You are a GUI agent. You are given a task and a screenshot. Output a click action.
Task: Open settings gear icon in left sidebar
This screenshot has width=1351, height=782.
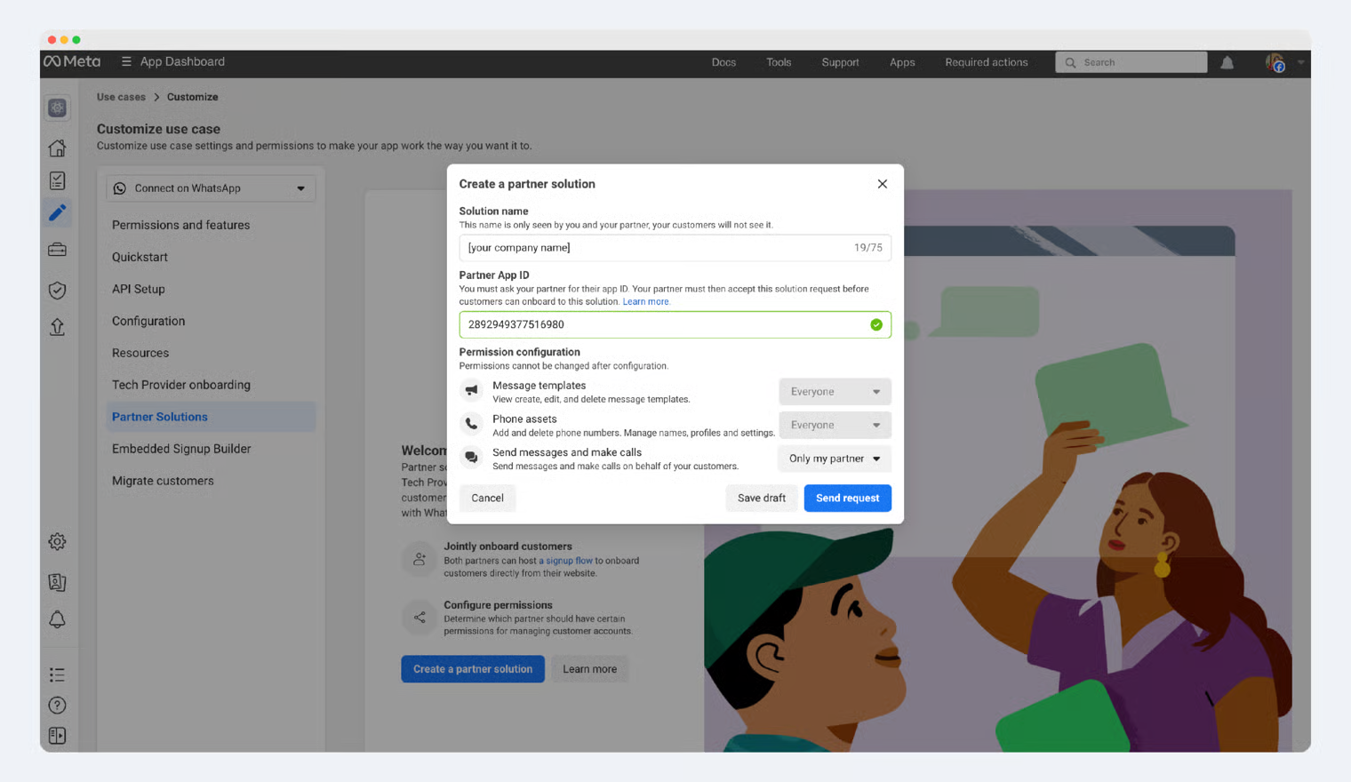(x=57, y=541)
